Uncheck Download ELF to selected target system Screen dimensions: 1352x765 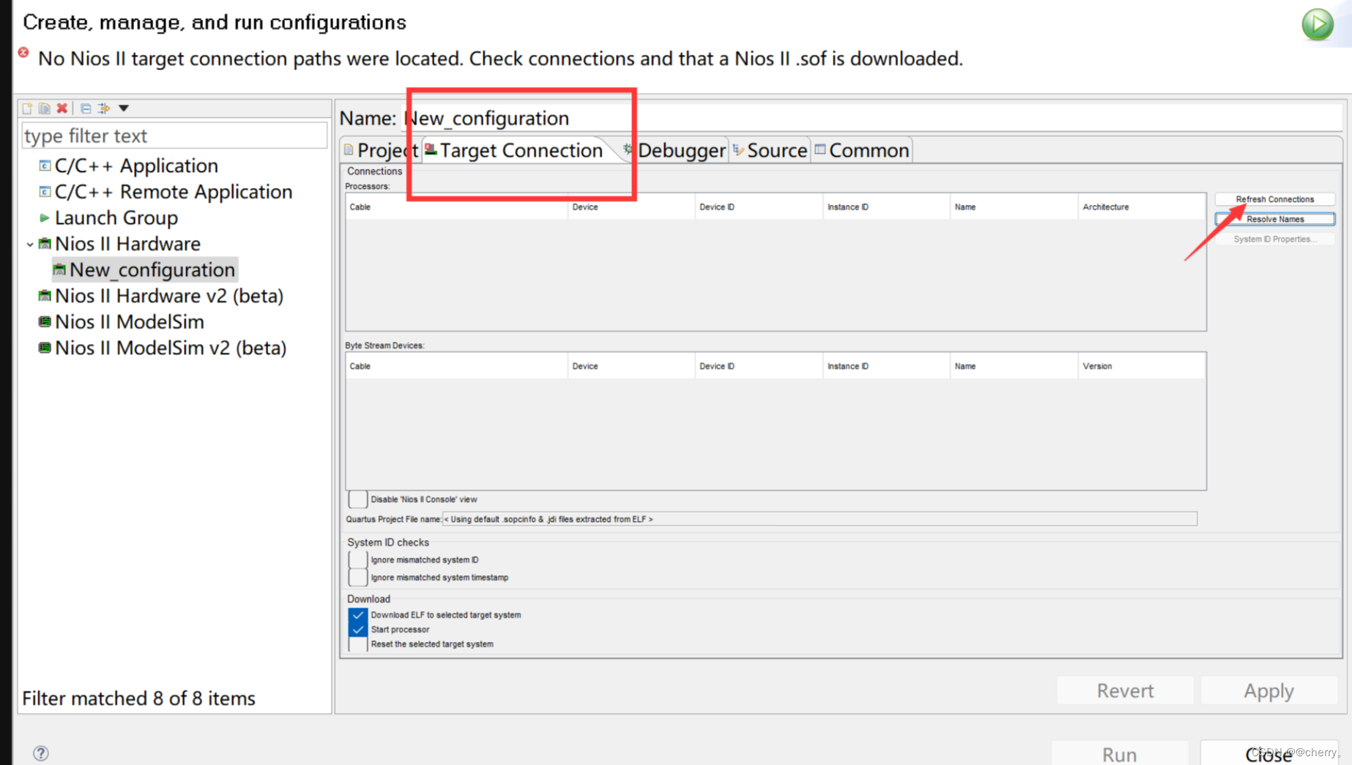point(357,615)
